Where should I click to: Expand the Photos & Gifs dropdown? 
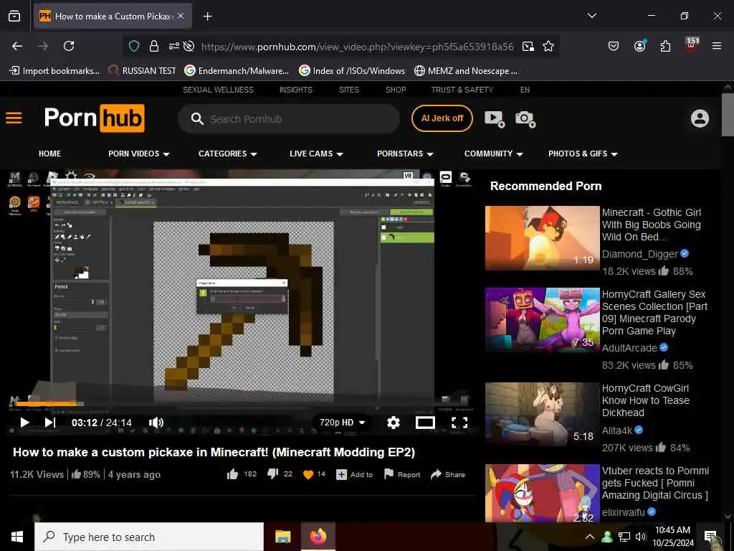[583, 154]
